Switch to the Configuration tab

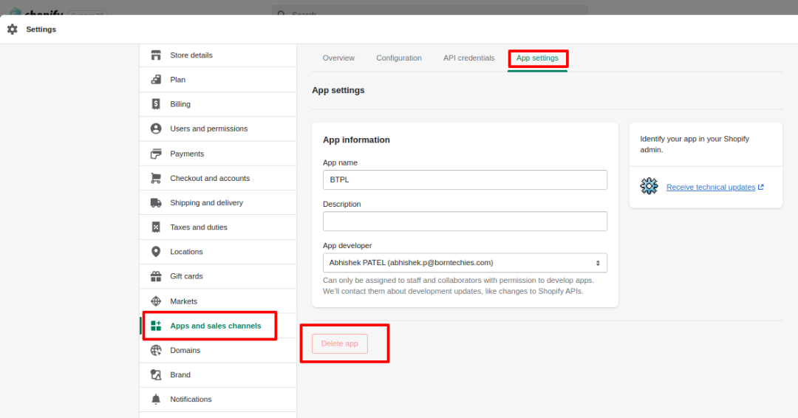coord(399,58)
